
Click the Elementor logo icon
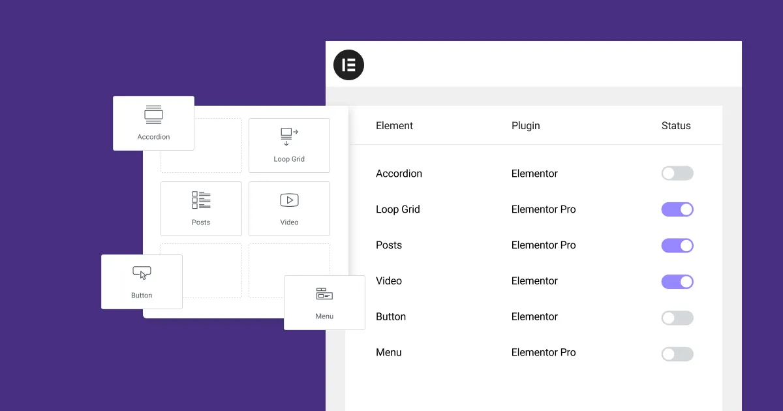tap(348, 65)
